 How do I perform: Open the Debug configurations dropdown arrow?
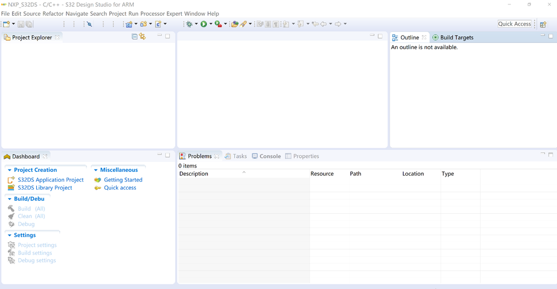pyautogui.click(x=196, y=24)
